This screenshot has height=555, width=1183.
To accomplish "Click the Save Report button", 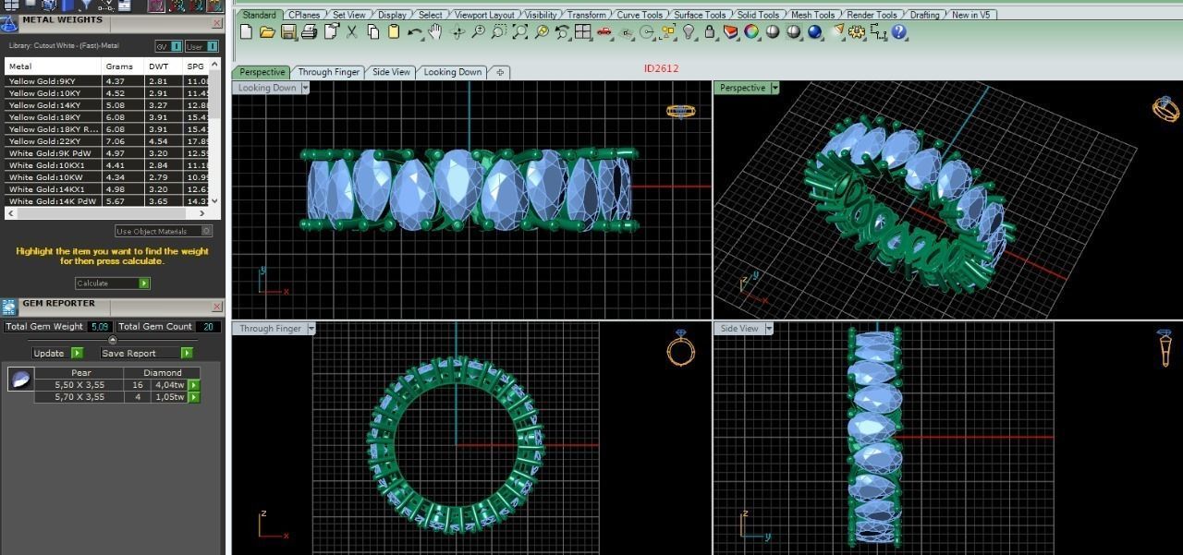I will pos(146,353).
